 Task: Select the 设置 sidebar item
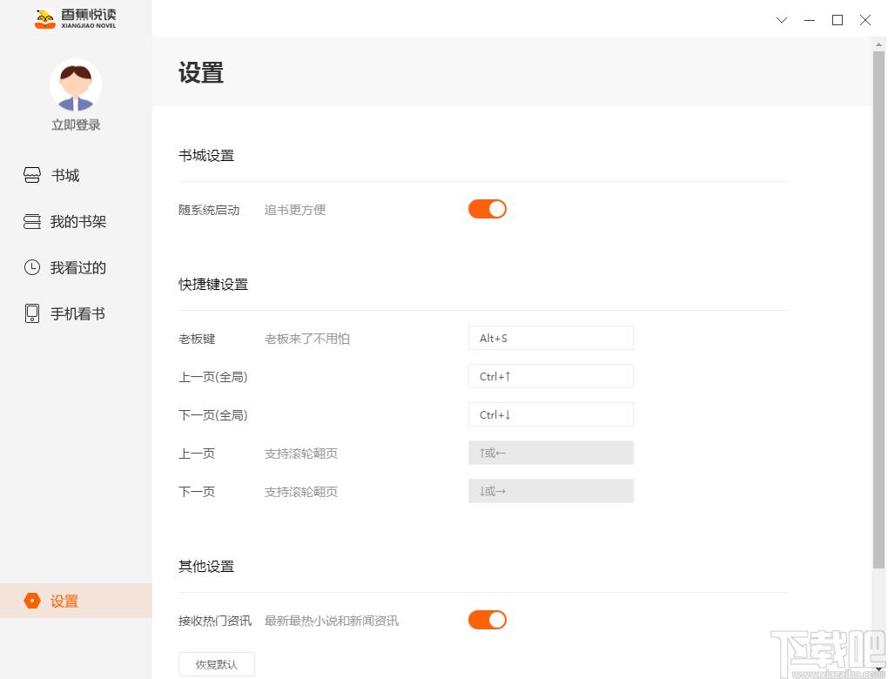pos(76,601)
